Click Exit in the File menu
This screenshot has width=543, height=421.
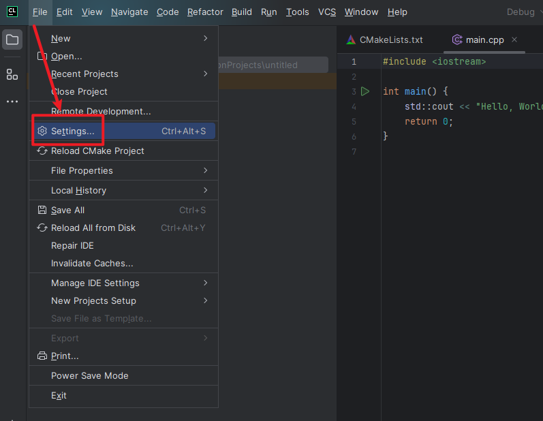59,395
